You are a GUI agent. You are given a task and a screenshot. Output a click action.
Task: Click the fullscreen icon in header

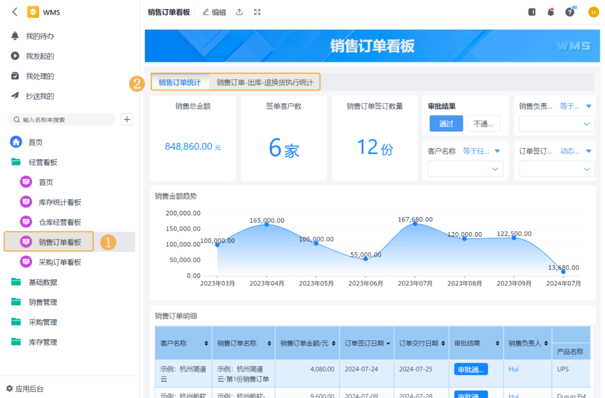click(x=257, y=12)
